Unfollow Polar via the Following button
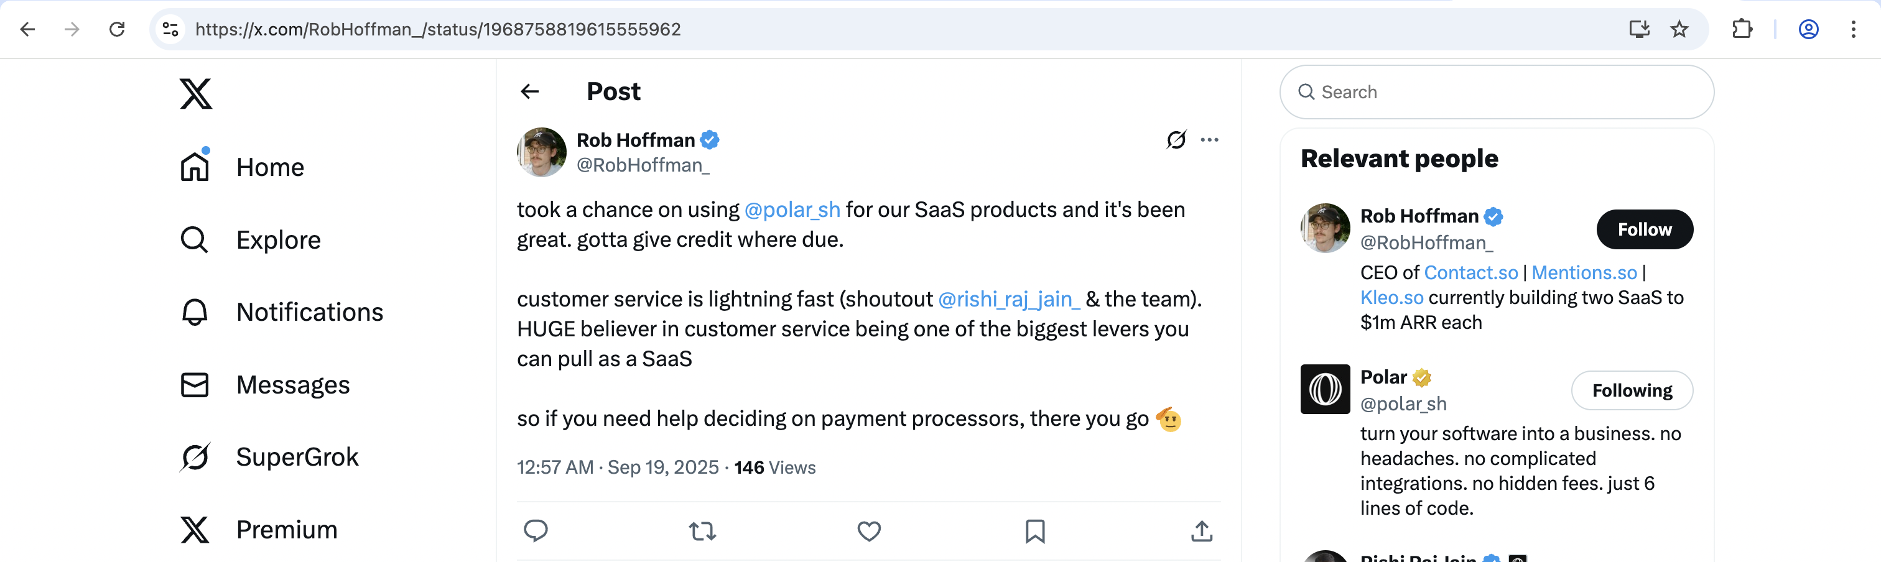1881x562 pixels. pos(1632,390)
